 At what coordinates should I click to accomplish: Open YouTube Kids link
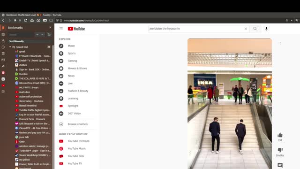pyautogui.click(x=75, y=156)
